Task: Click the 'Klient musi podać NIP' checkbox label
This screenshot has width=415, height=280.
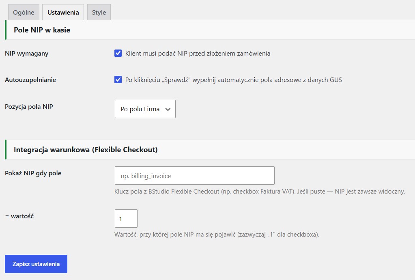Action: point(198,54)
